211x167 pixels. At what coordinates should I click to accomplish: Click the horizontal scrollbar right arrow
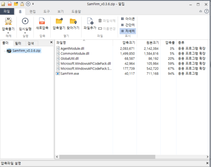point(207,157)
